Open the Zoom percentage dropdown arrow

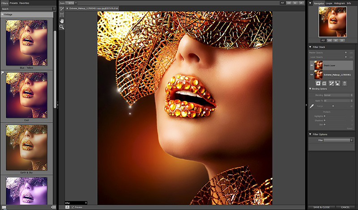[76, 3]
